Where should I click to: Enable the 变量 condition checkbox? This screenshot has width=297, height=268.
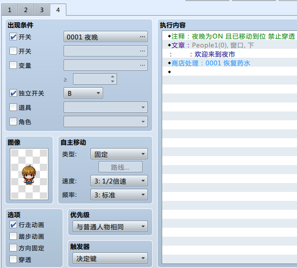click(13, 65)
